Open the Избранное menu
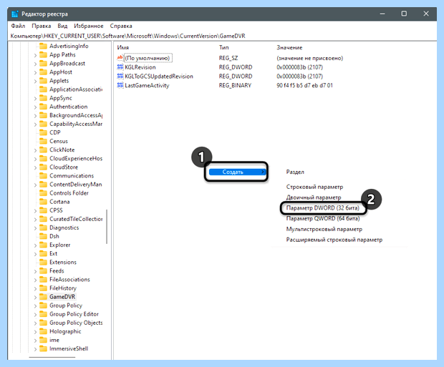Image resolution: width=444 pixels, height=367 pixels. click(x=89, y=26)
